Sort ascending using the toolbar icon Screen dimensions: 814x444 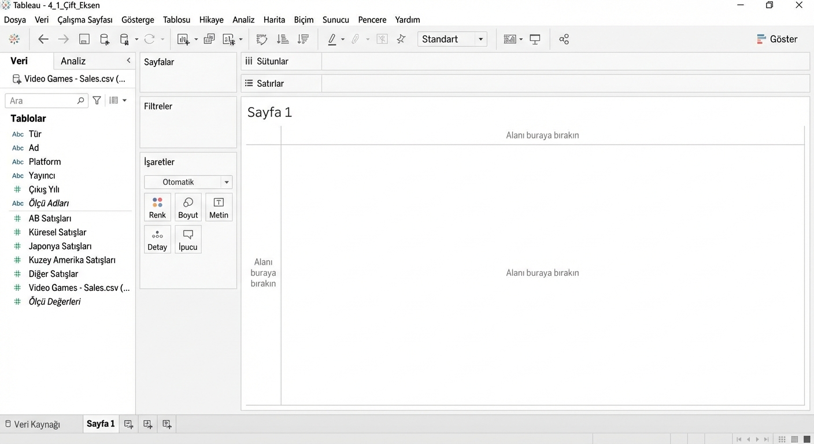[x=283, y=39]
